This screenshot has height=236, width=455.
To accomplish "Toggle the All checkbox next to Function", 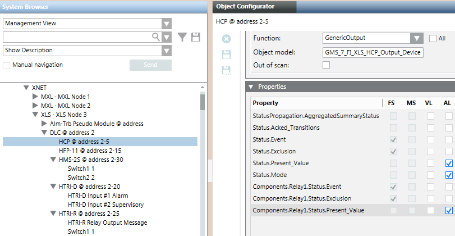I will (433, 38).
